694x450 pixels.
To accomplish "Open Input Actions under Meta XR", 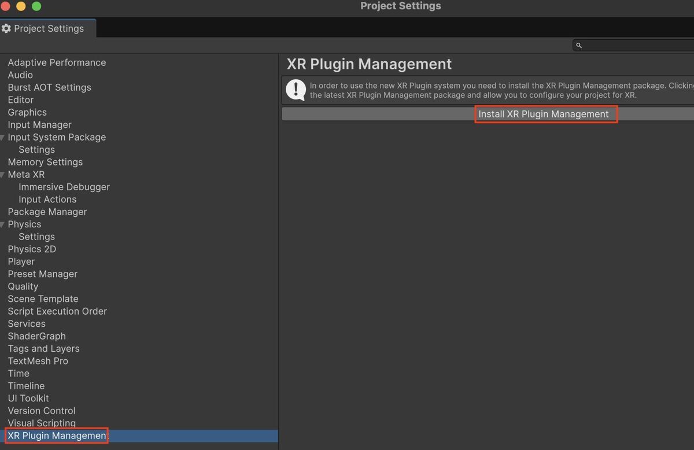I will 47,200.
